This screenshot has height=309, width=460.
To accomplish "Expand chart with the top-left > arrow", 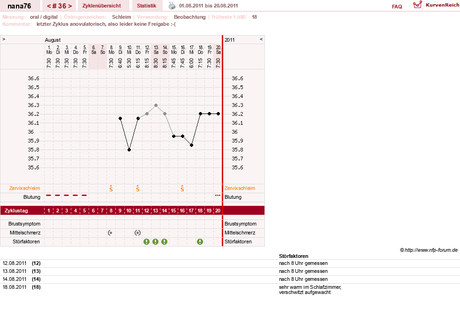I will (4, 39).
